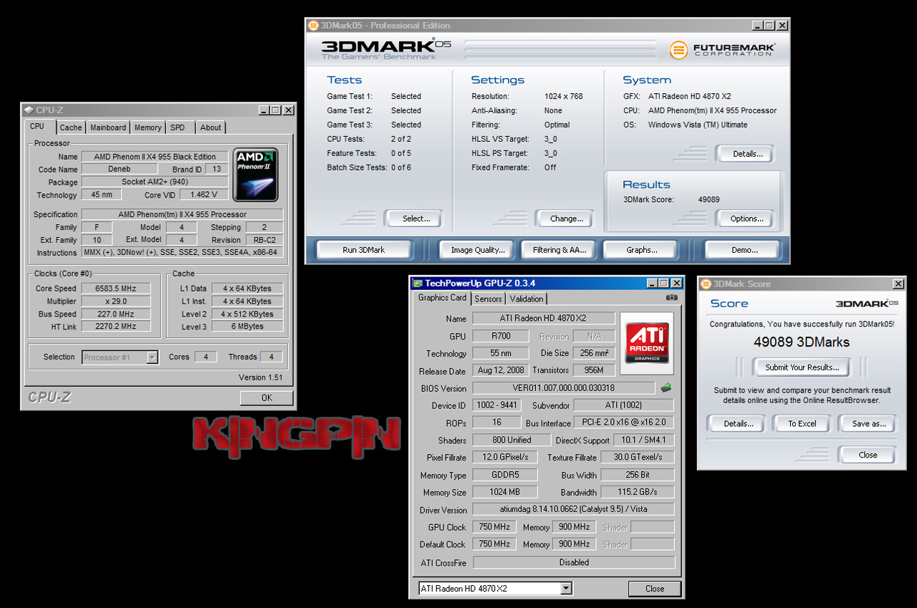The height and width of the screenshot is (608, 917).
Task: Click the Resolution 1024 x 768 setting text
Action: pos(563,96)
